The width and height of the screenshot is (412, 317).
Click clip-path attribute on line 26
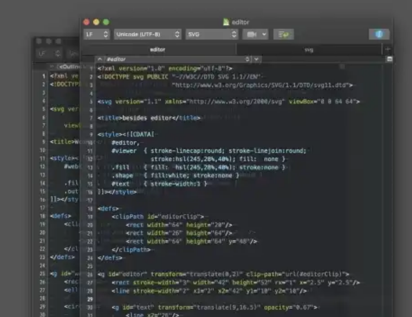[x=296, y=274]
